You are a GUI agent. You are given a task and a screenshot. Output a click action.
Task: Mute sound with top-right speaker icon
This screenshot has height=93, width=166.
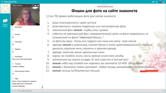[x=153, y=2]
